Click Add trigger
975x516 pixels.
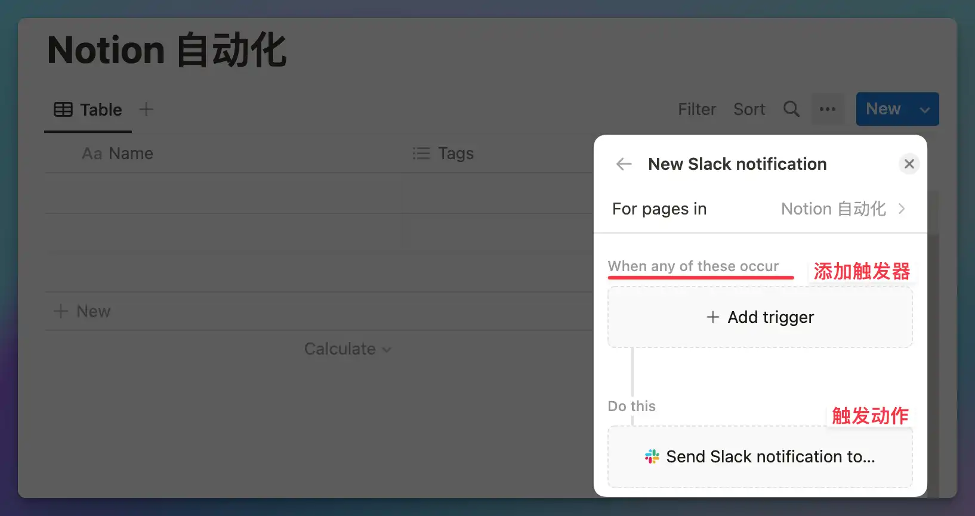[x=760, y=317]
